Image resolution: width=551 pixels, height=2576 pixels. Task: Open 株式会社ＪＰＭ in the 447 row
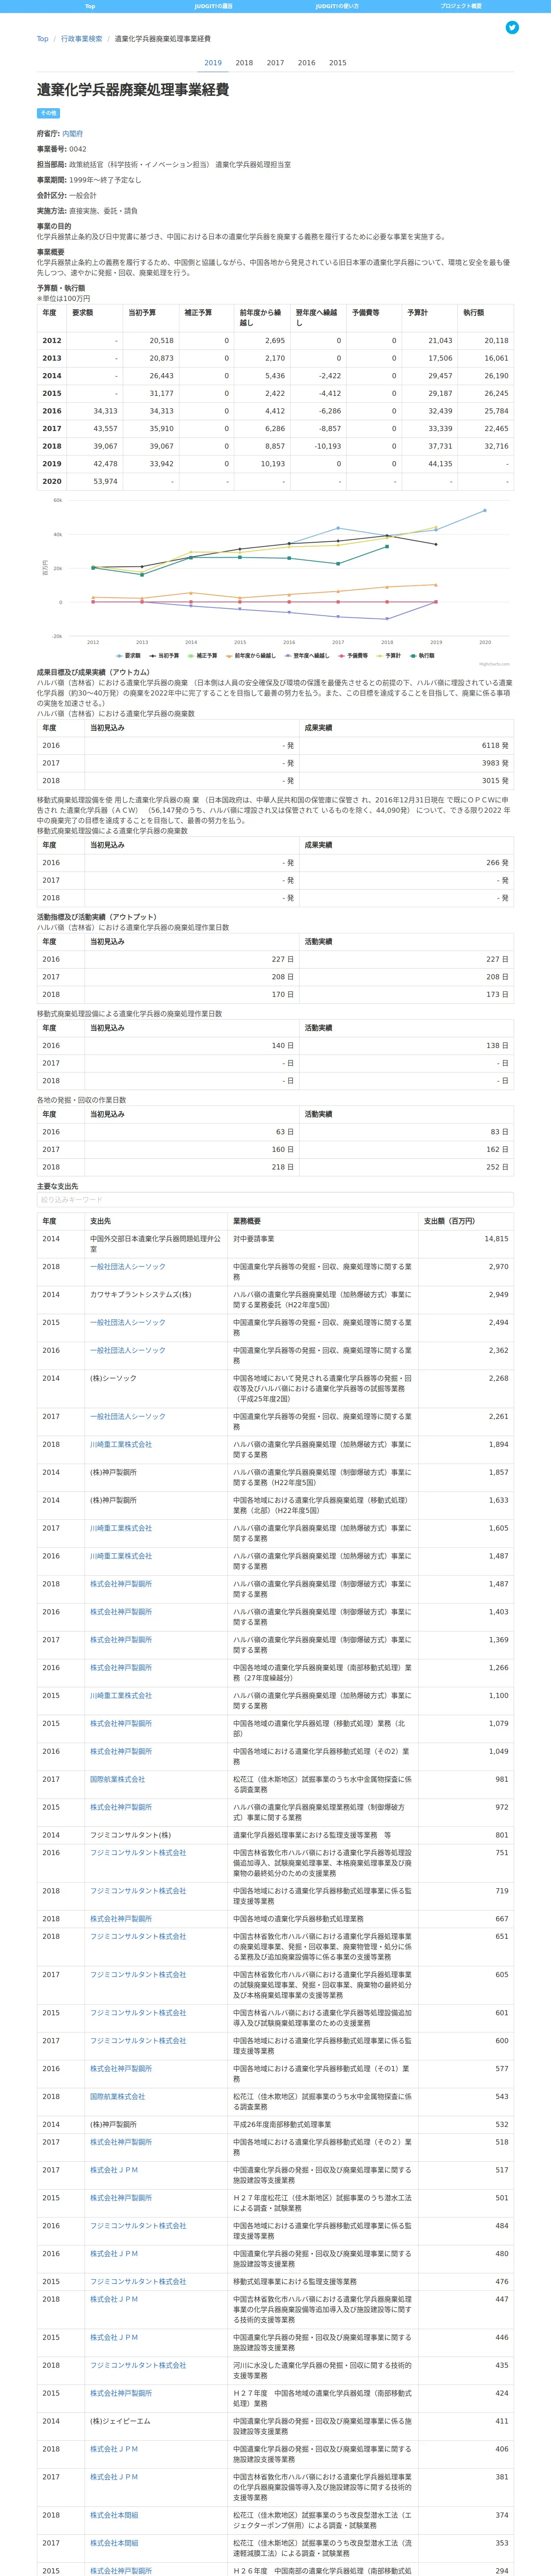[x=114, y=2299]
